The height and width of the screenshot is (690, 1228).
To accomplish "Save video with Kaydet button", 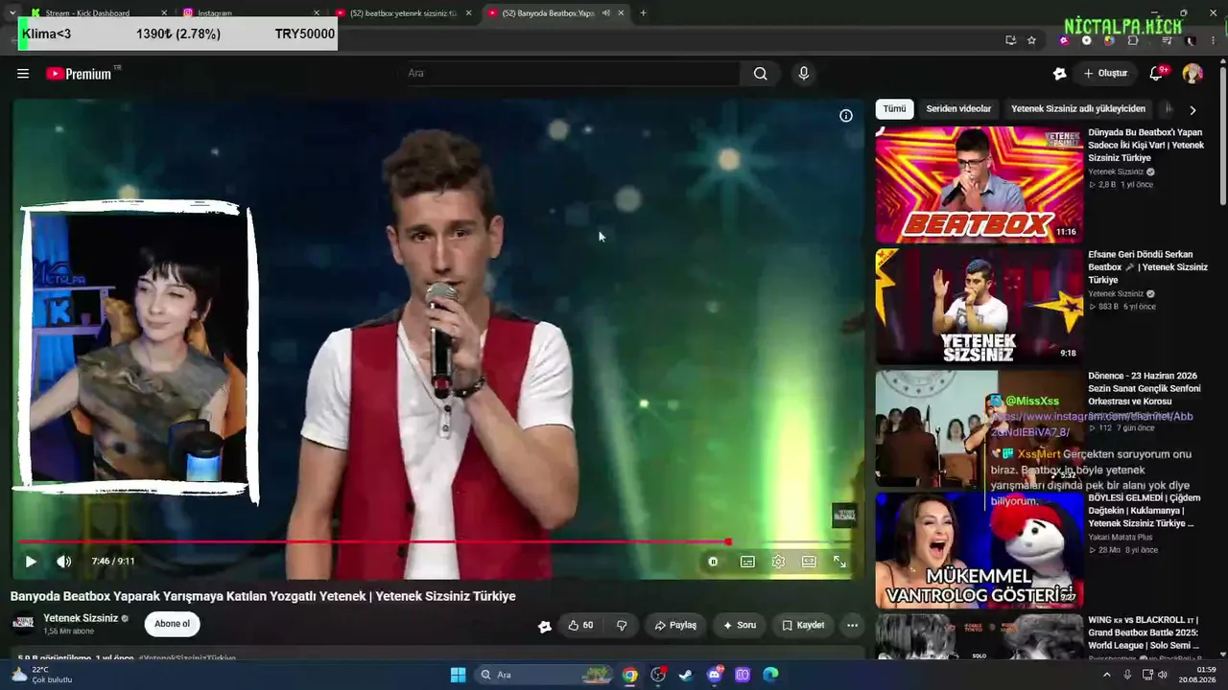I will [x=803, y=626].
